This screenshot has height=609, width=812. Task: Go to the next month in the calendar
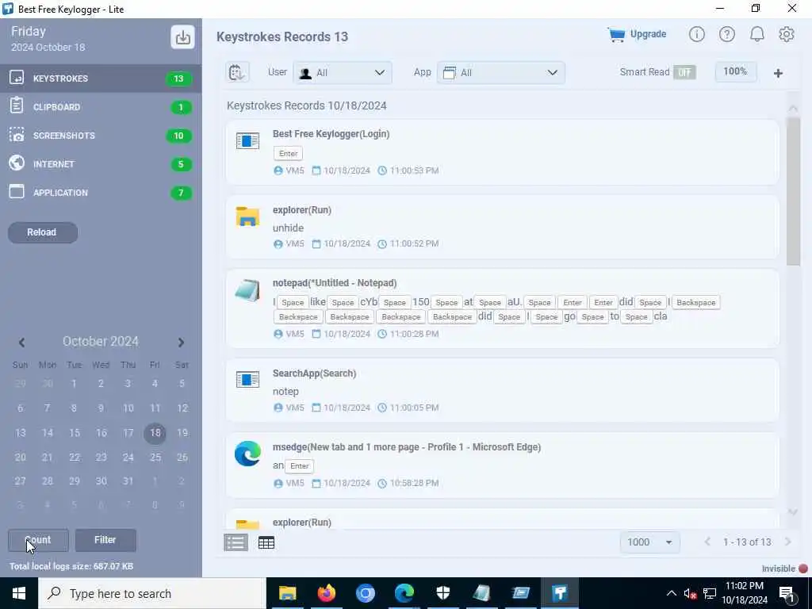point(181,343)
